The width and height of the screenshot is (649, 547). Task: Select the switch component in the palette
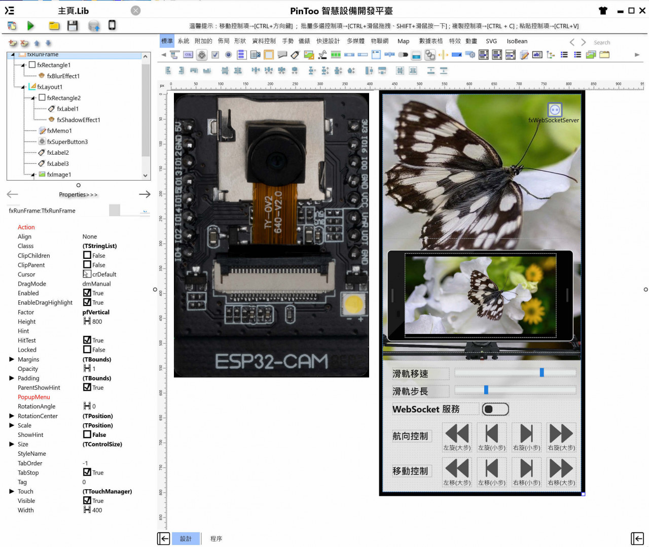(x=403, y=55)
